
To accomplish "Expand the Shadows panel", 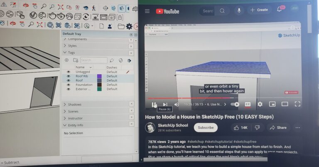I will point(75,104).
